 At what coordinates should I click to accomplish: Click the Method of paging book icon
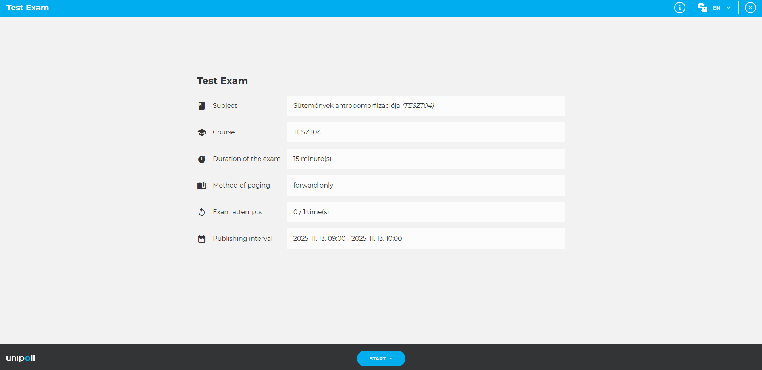pyautogui.click(x=202, y=186)
